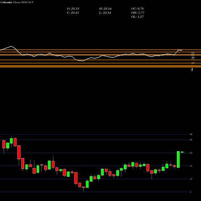Click the 'OH: 1.77' reading
Image resolution: width=201 pixels, height=201 pixels.
137,12
